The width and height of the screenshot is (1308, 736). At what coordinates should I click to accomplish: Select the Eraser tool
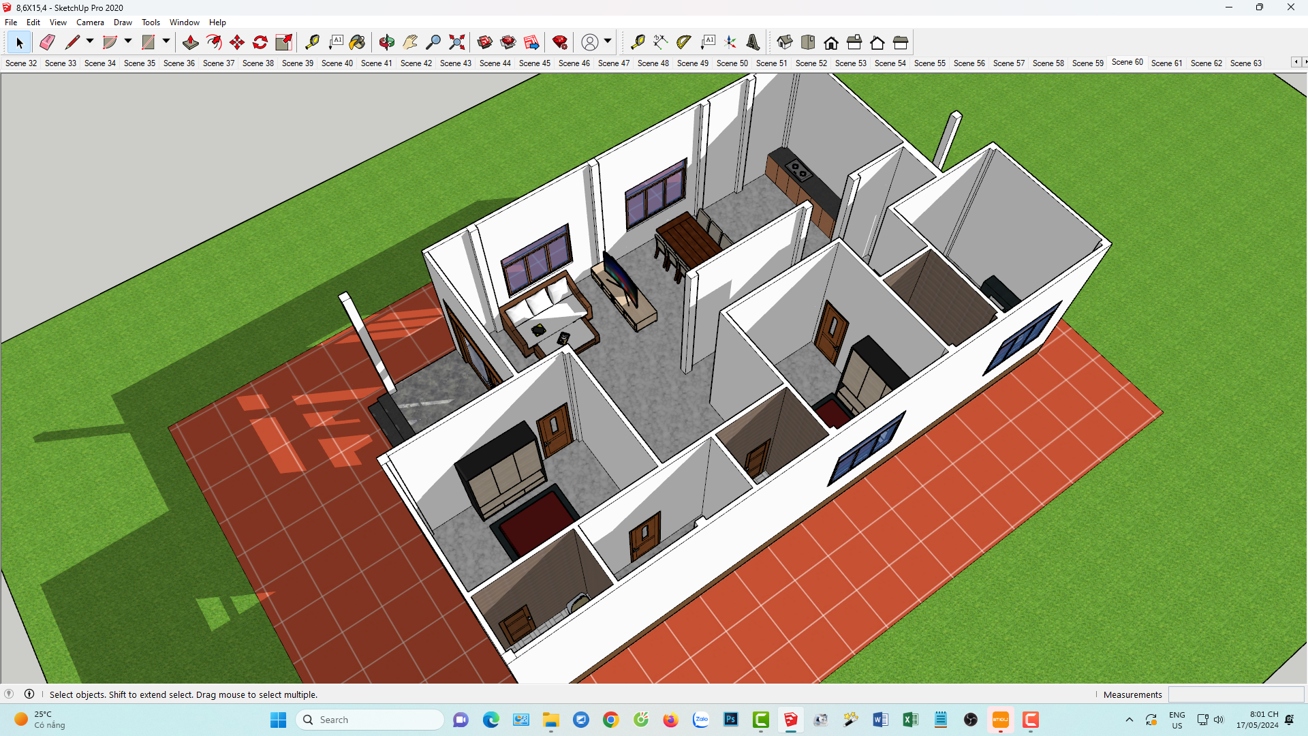tap(47, 42)
